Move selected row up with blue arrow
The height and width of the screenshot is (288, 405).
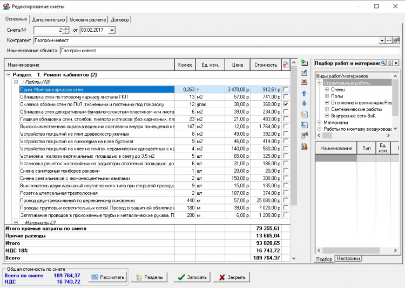point(304,94)
